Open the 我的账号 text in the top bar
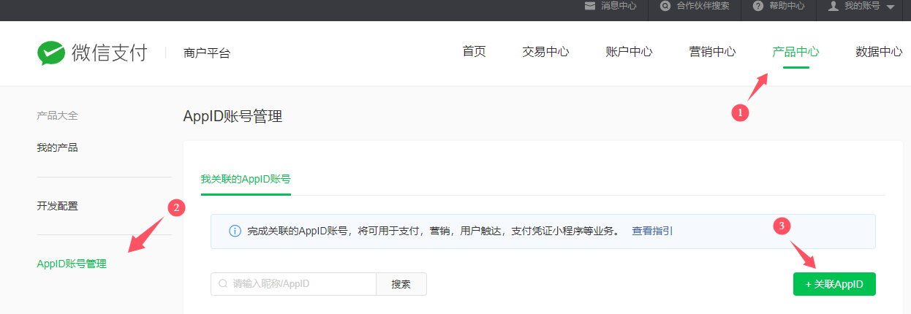The height and width of the screenshot is (314, 911). (x=862, y=6)
